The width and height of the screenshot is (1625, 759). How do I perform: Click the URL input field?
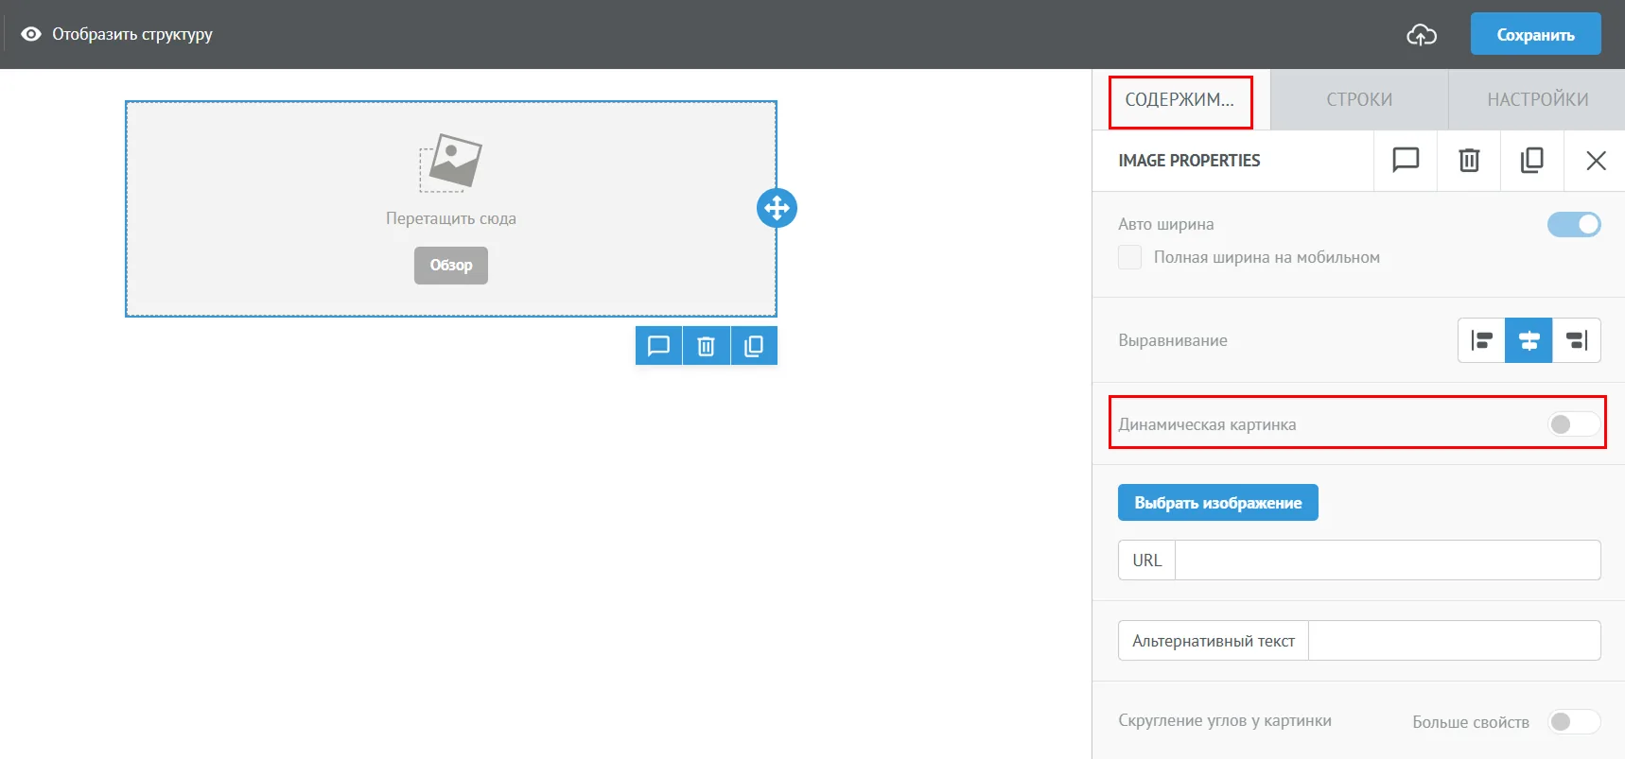coord(1388,561)
